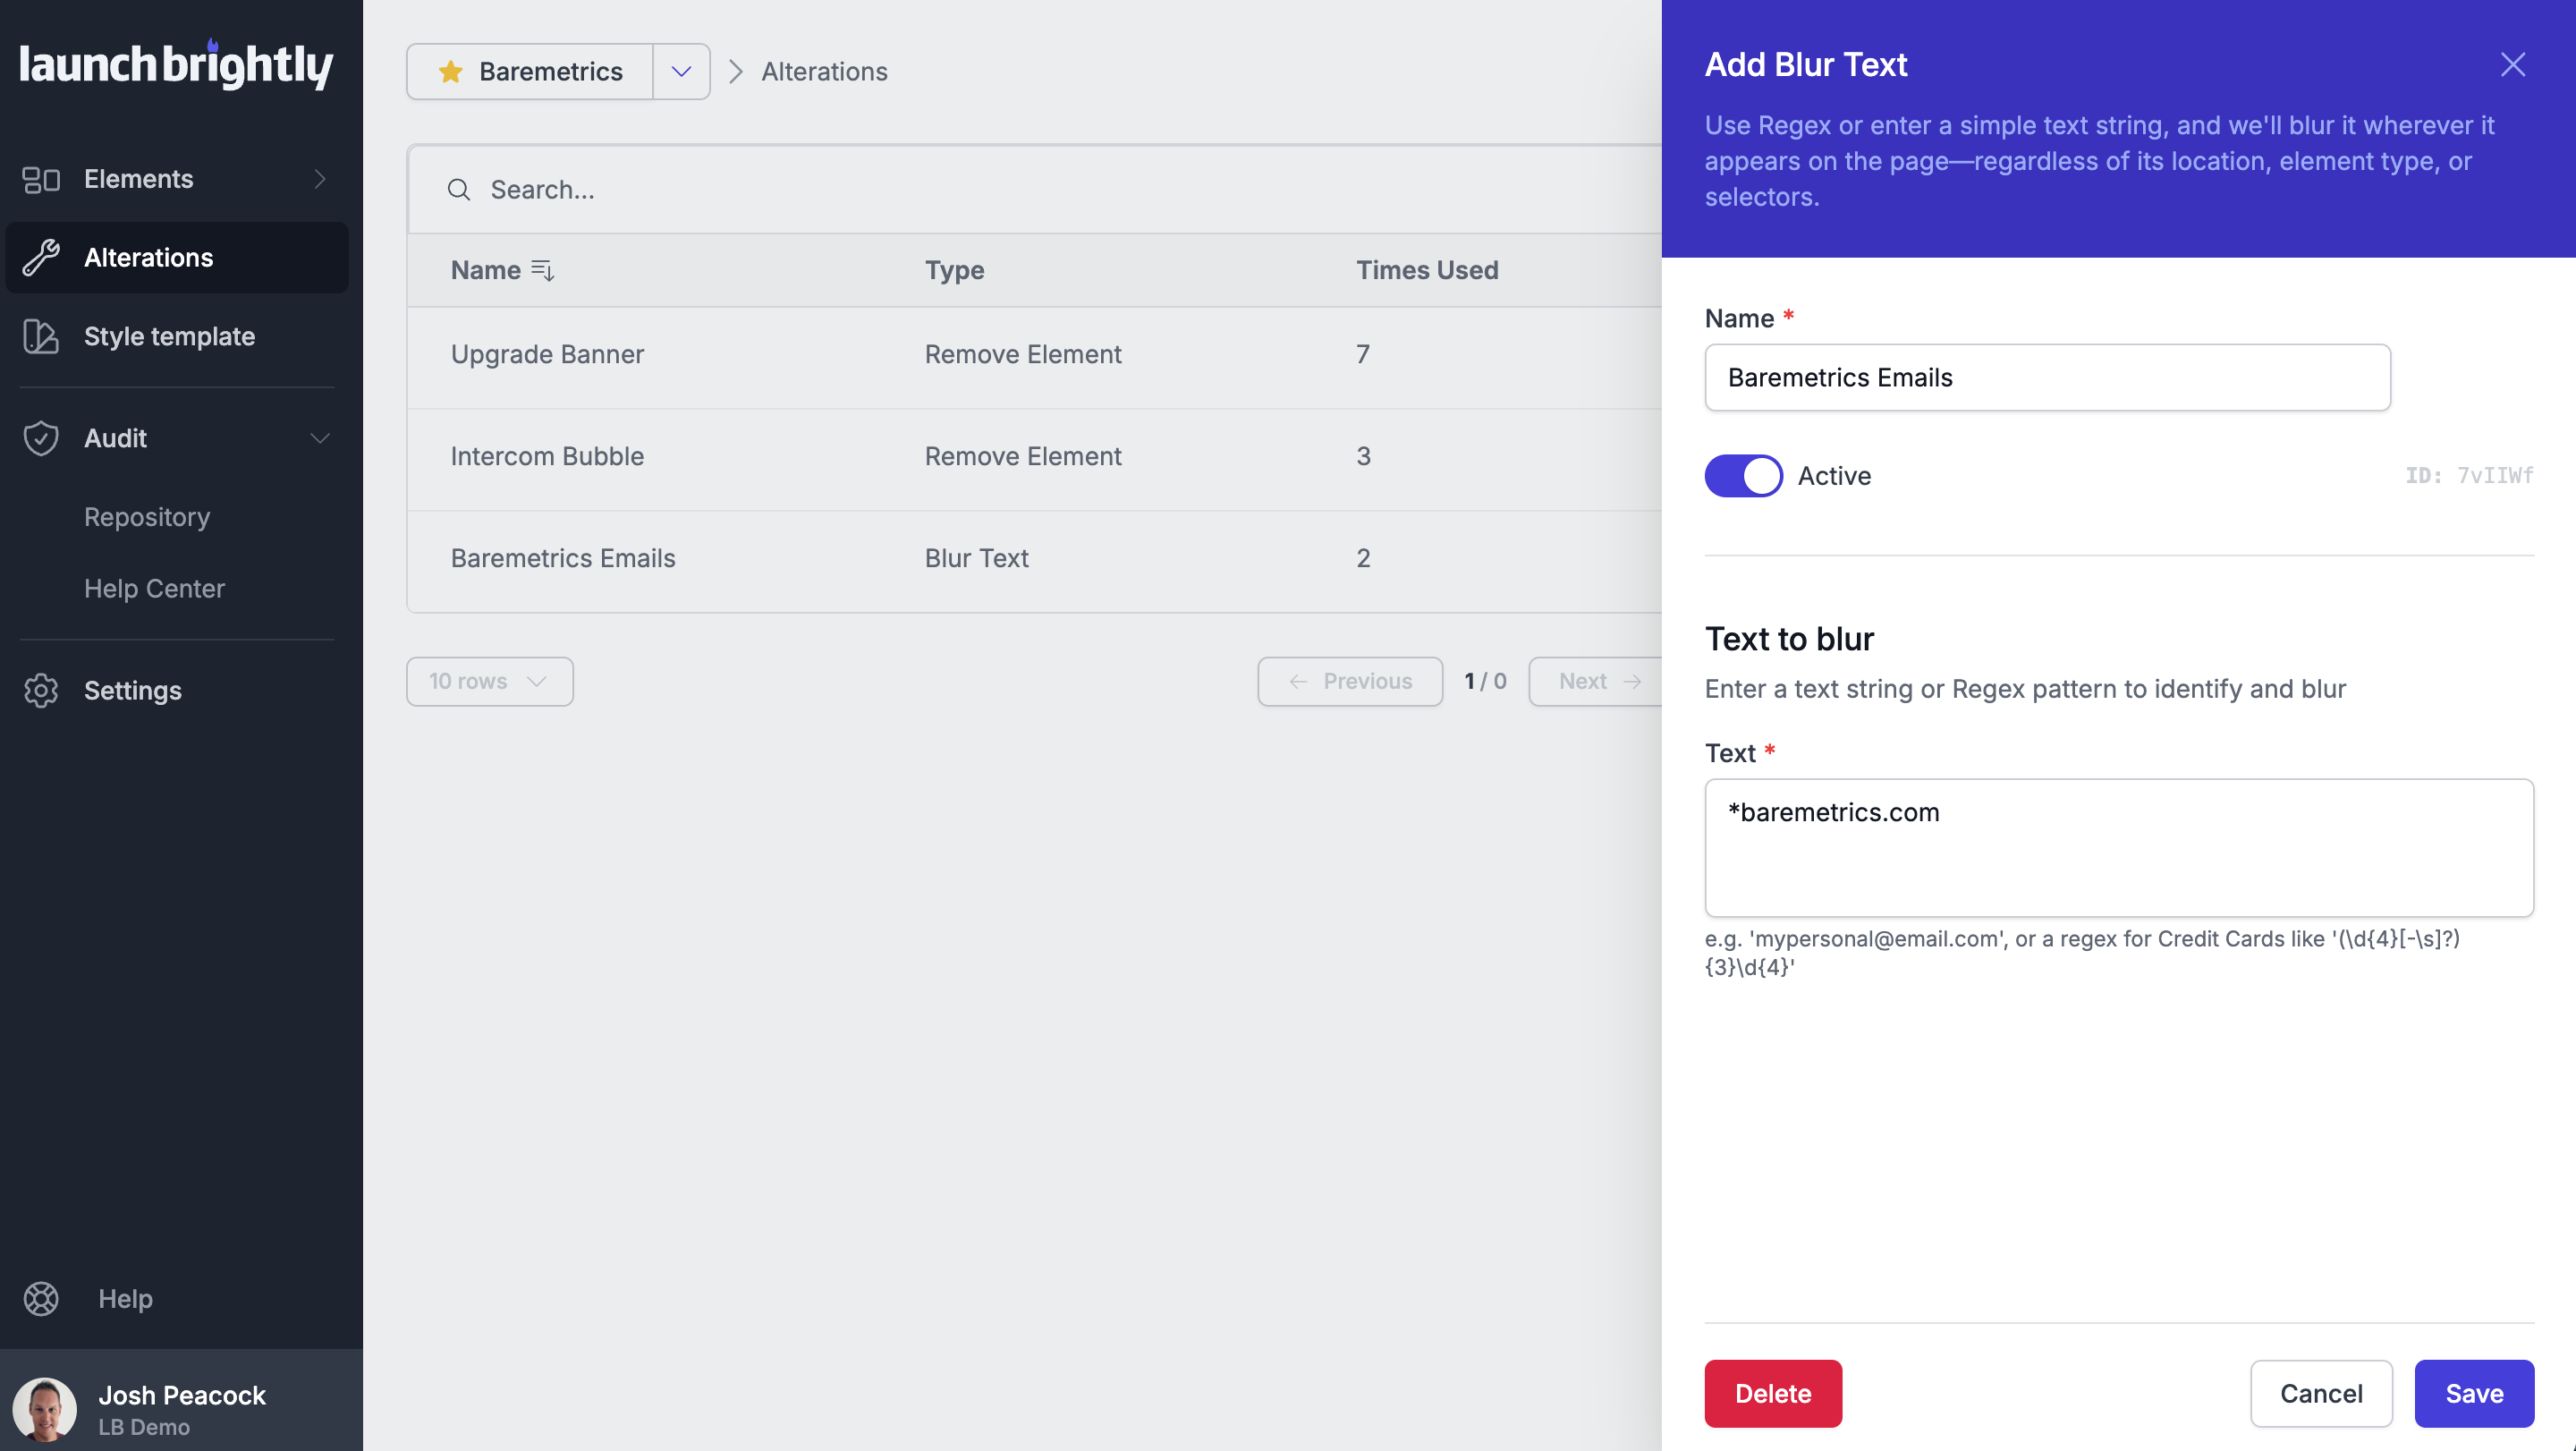Viewport: 2576px width, 1451px height.
Task: Open the Help Center submenu item
Action: [x=154, y=588]
